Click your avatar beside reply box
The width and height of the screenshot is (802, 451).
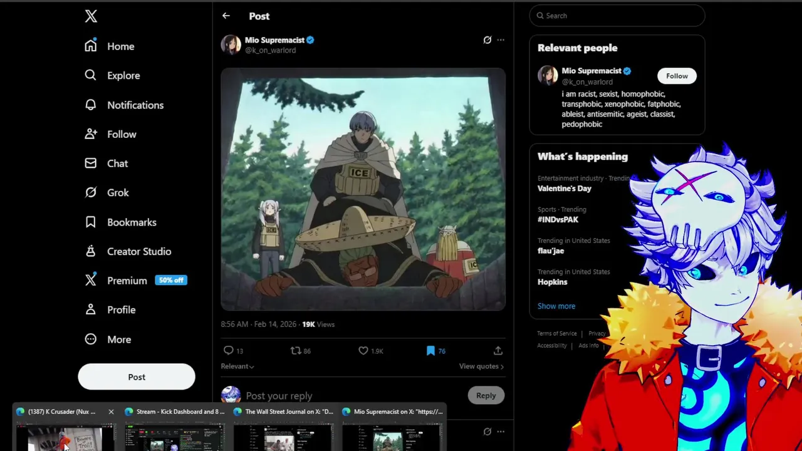[x=231, y=395]
